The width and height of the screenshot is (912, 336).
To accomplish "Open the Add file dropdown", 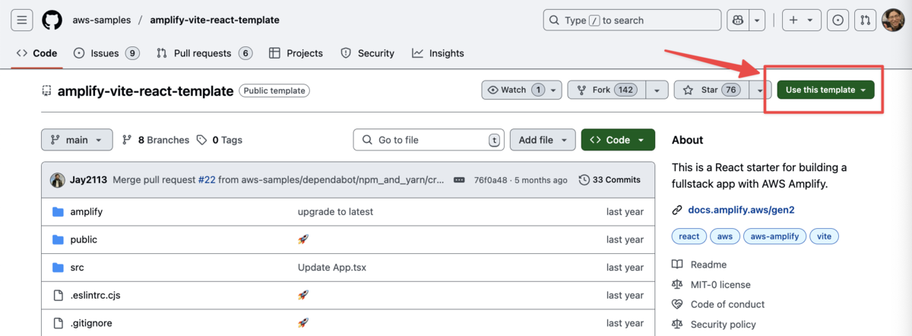I will (x=543, y=140).
